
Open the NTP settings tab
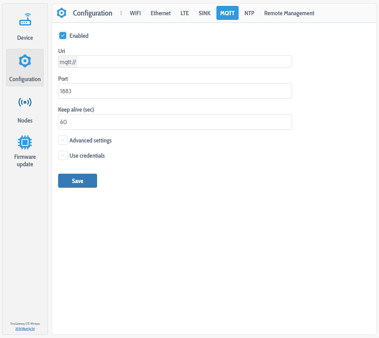coord(249,13)
